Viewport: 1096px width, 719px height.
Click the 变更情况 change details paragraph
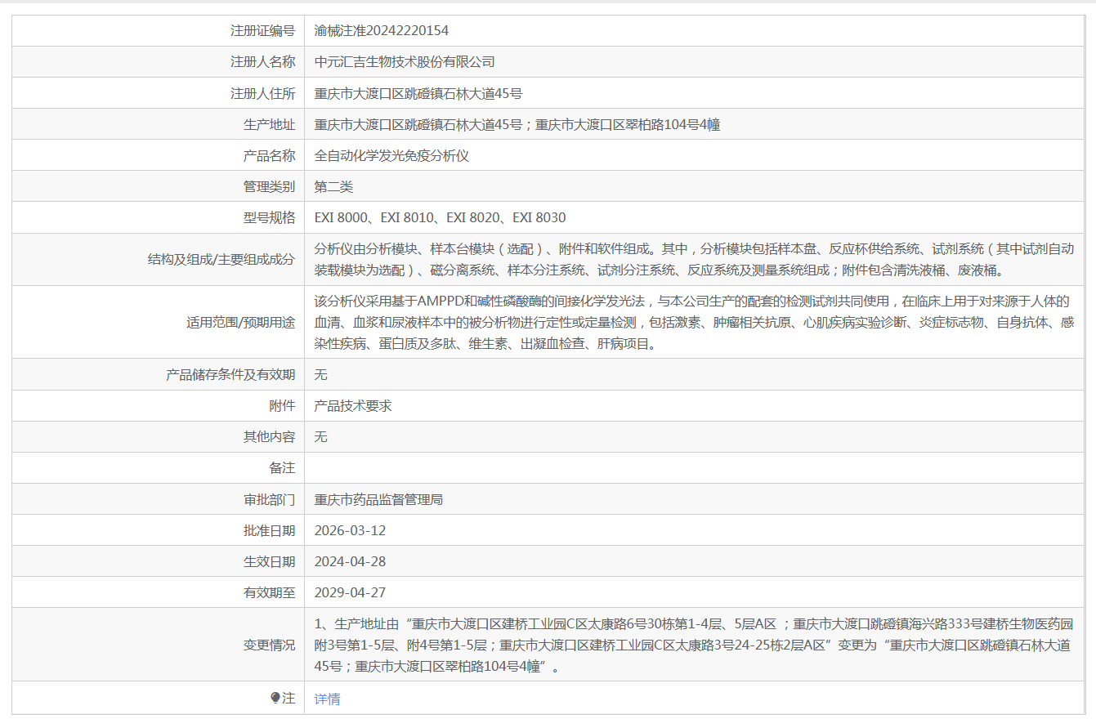(x=694, y=645)
